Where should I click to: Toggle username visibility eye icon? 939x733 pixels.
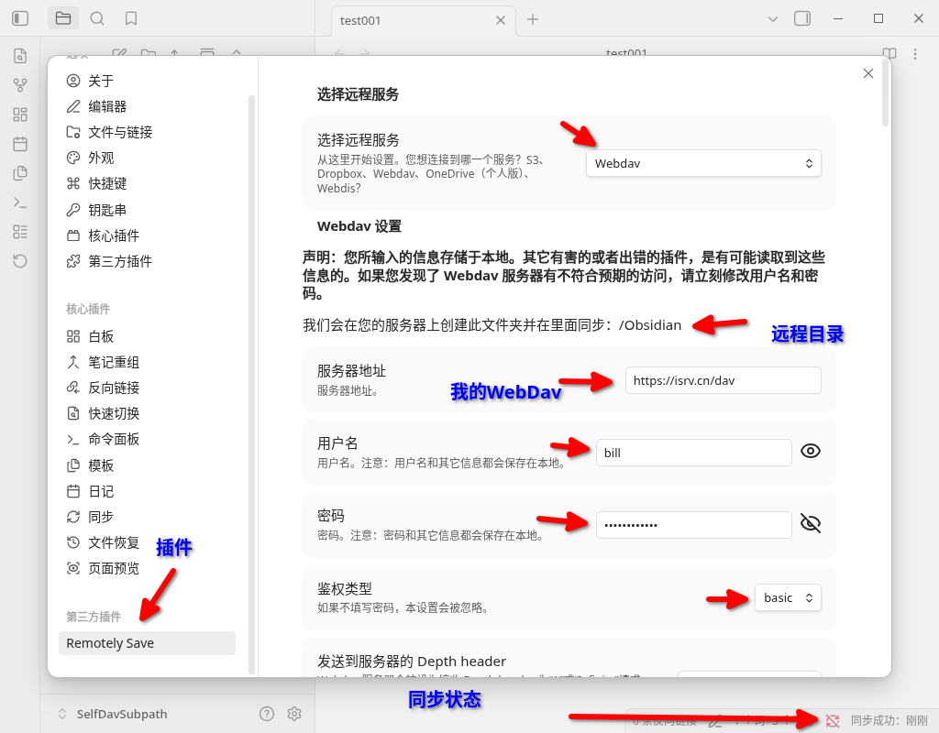[811, 451]
